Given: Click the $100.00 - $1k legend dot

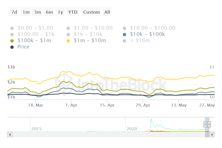Looking at the screenshot, I should pyautogui.click(x=13, y=34).
